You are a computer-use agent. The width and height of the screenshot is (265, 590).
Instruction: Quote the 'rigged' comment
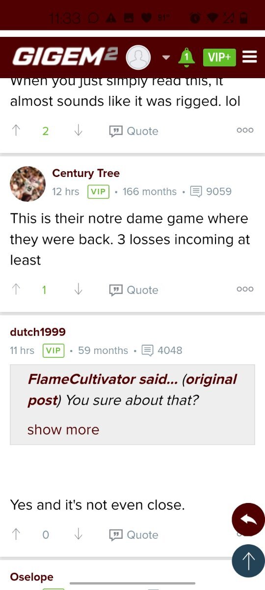[x=133, y=131]
